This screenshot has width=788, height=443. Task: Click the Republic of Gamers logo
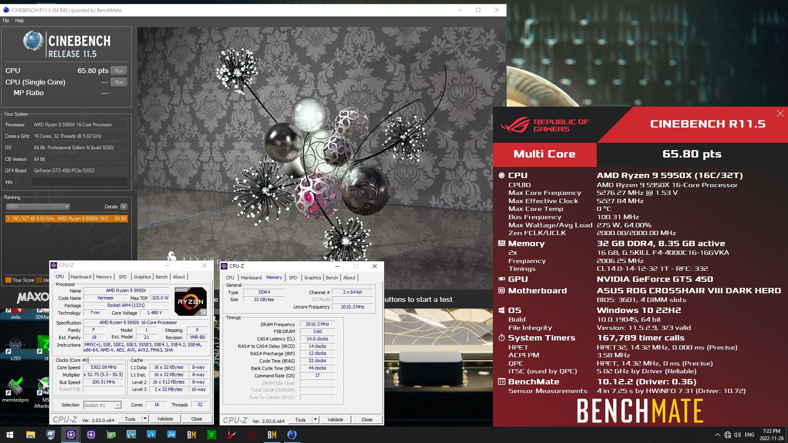pyautogui.click(x=545, y=125)
